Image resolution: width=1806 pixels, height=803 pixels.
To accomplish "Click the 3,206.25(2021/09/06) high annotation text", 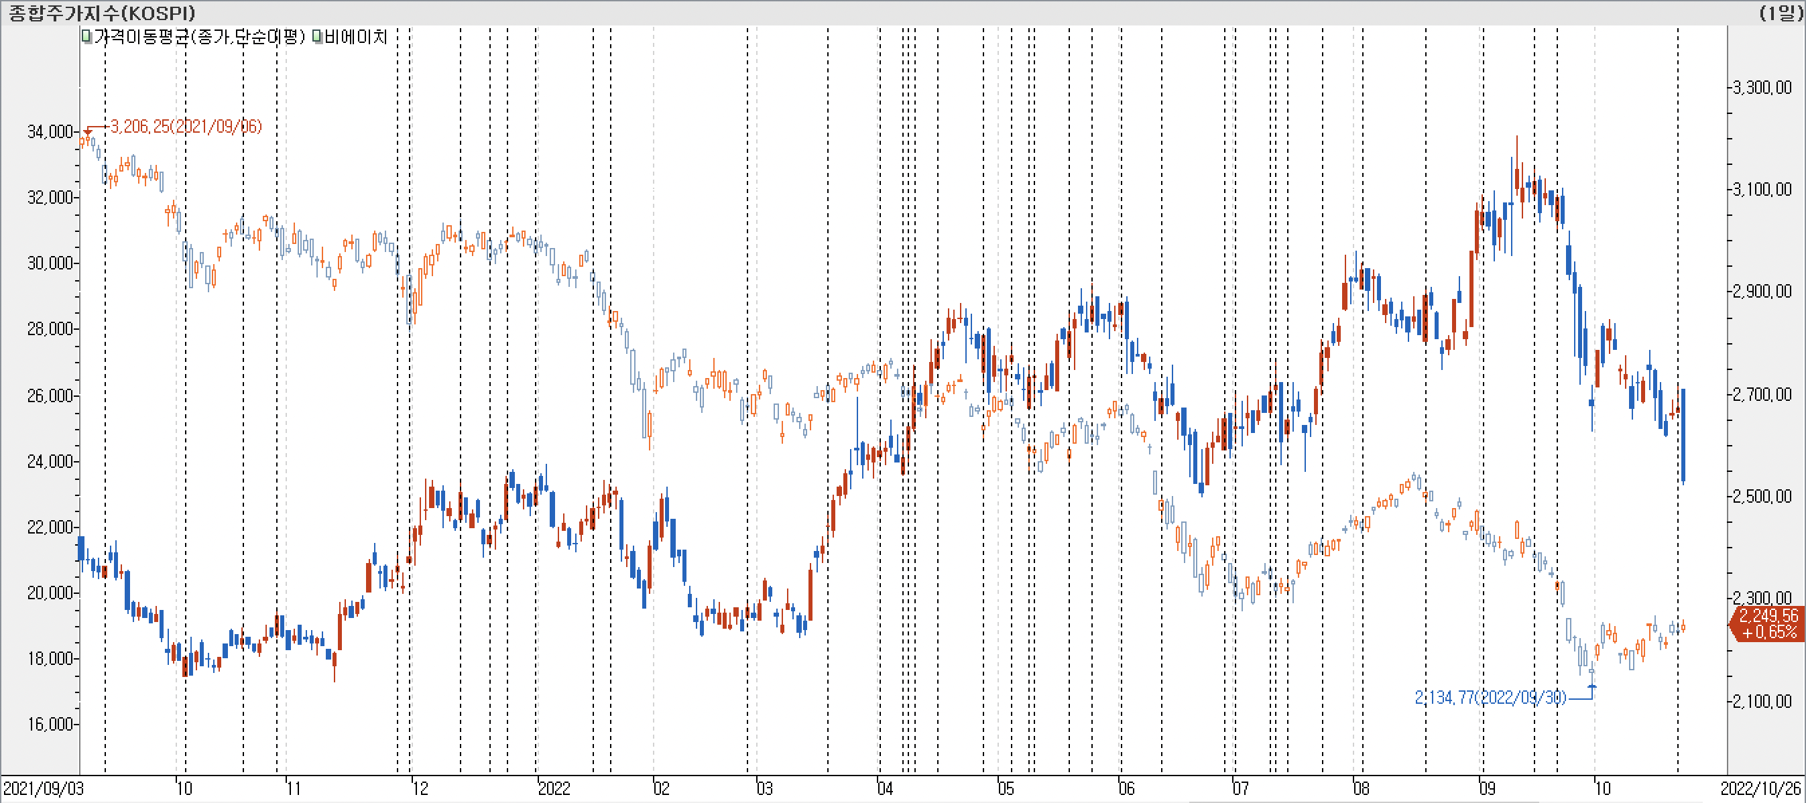I will (186, 126).
